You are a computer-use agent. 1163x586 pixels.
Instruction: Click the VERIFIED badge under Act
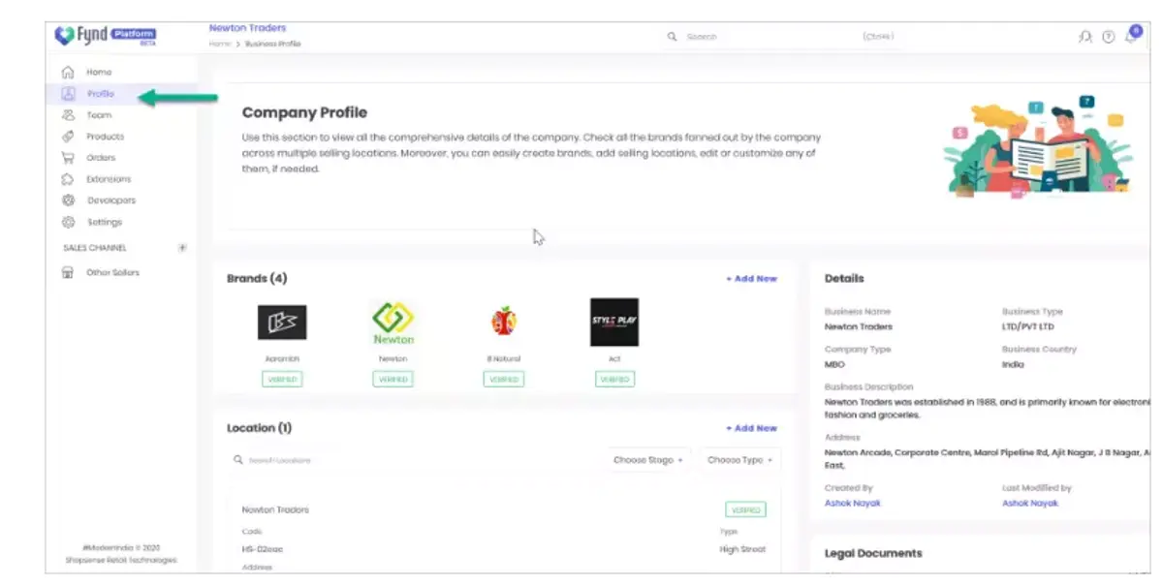pos(614,380)
